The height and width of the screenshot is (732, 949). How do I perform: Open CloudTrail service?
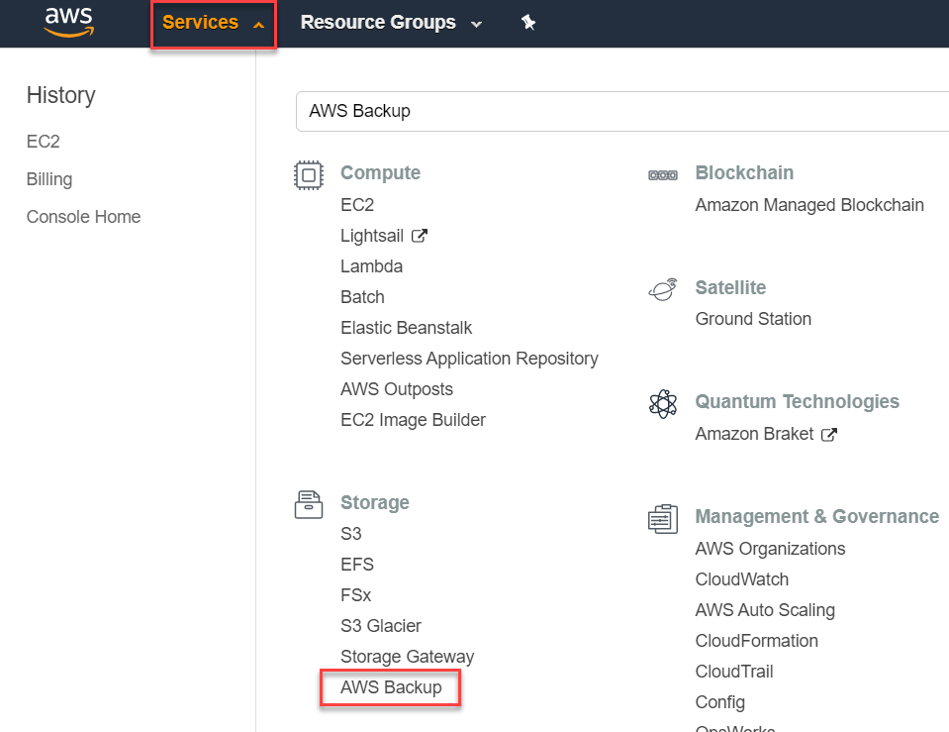734,672
